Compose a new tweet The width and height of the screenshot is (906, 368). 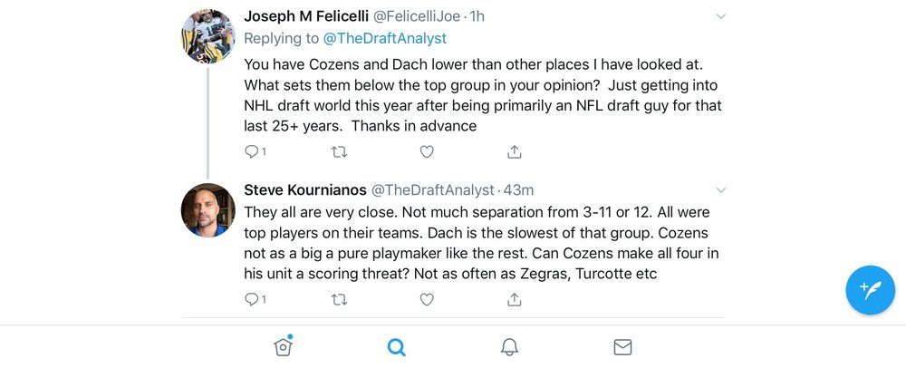(x=870, y=290)
